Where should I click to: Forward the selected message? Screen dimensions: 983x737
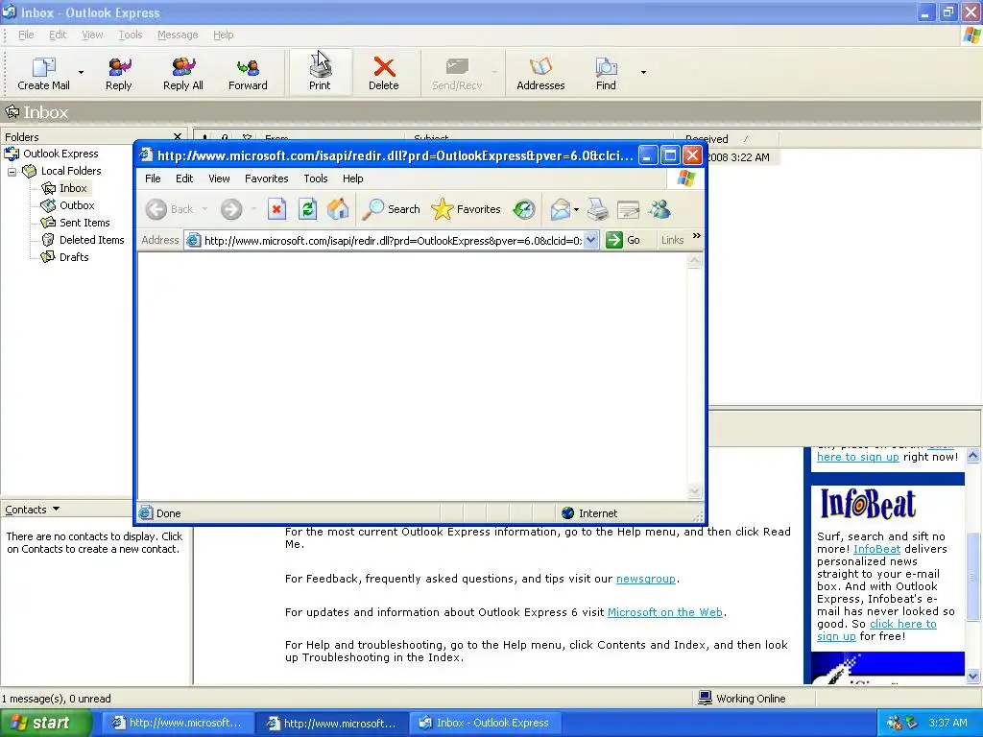click(x=248, y=73)
